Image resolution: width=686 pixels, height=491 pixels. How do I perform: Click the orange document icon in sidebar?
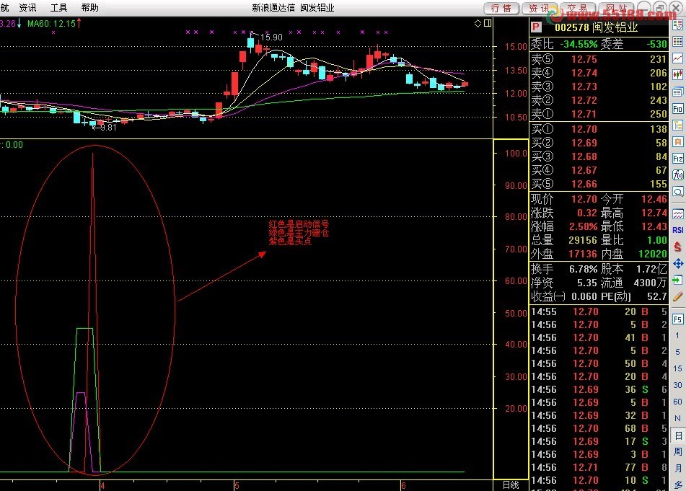point(677,141)
